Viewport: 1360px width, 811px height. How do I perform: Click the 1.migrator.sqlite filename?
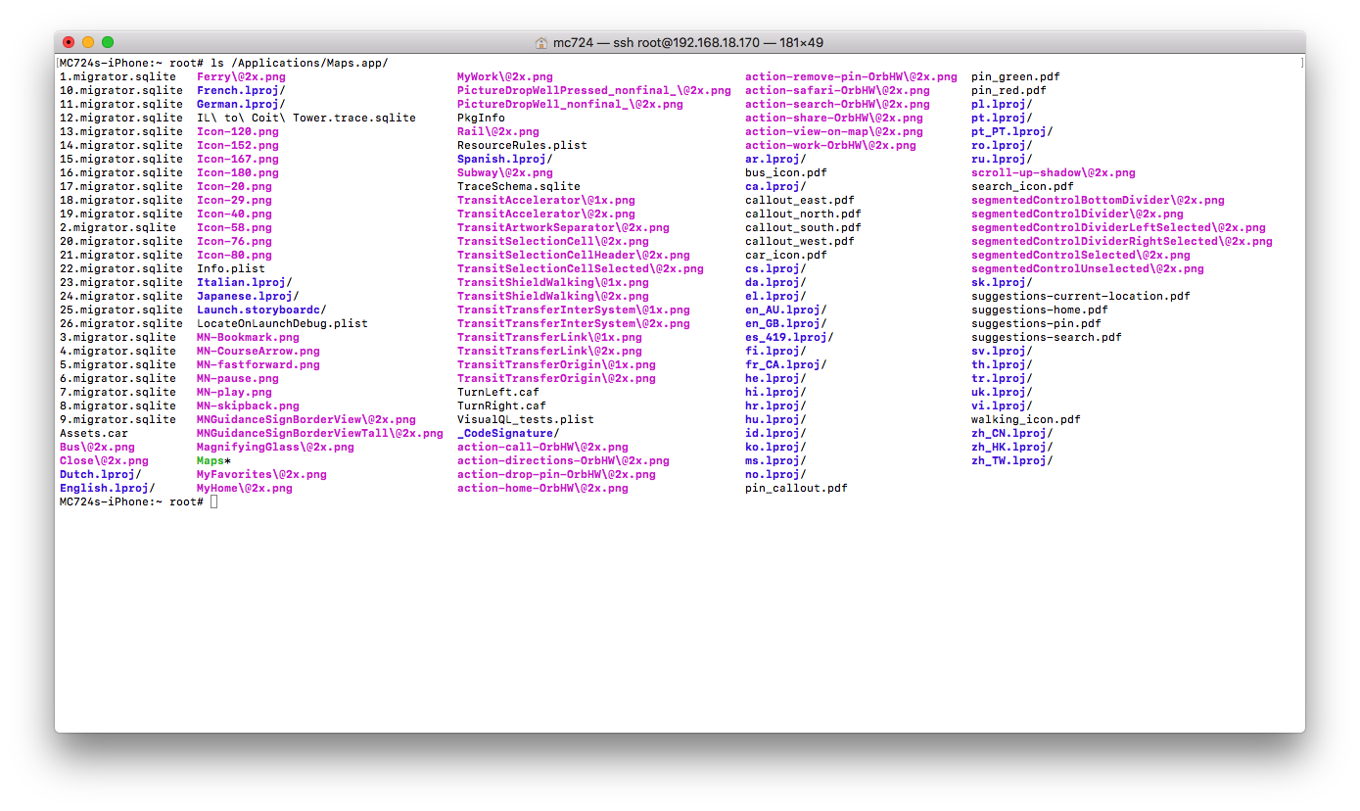point(117,76)
